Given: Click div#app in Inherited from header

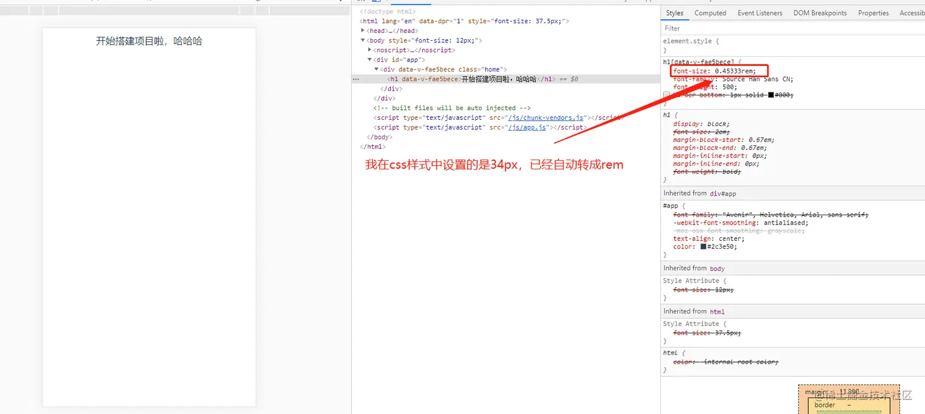Looking at the screenshot, I should pyautogui.click(x=723, y=193).
